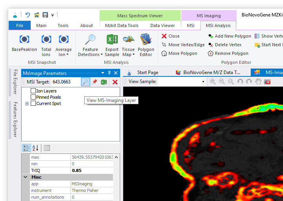Open the Start Page document tab

(147, 72)
